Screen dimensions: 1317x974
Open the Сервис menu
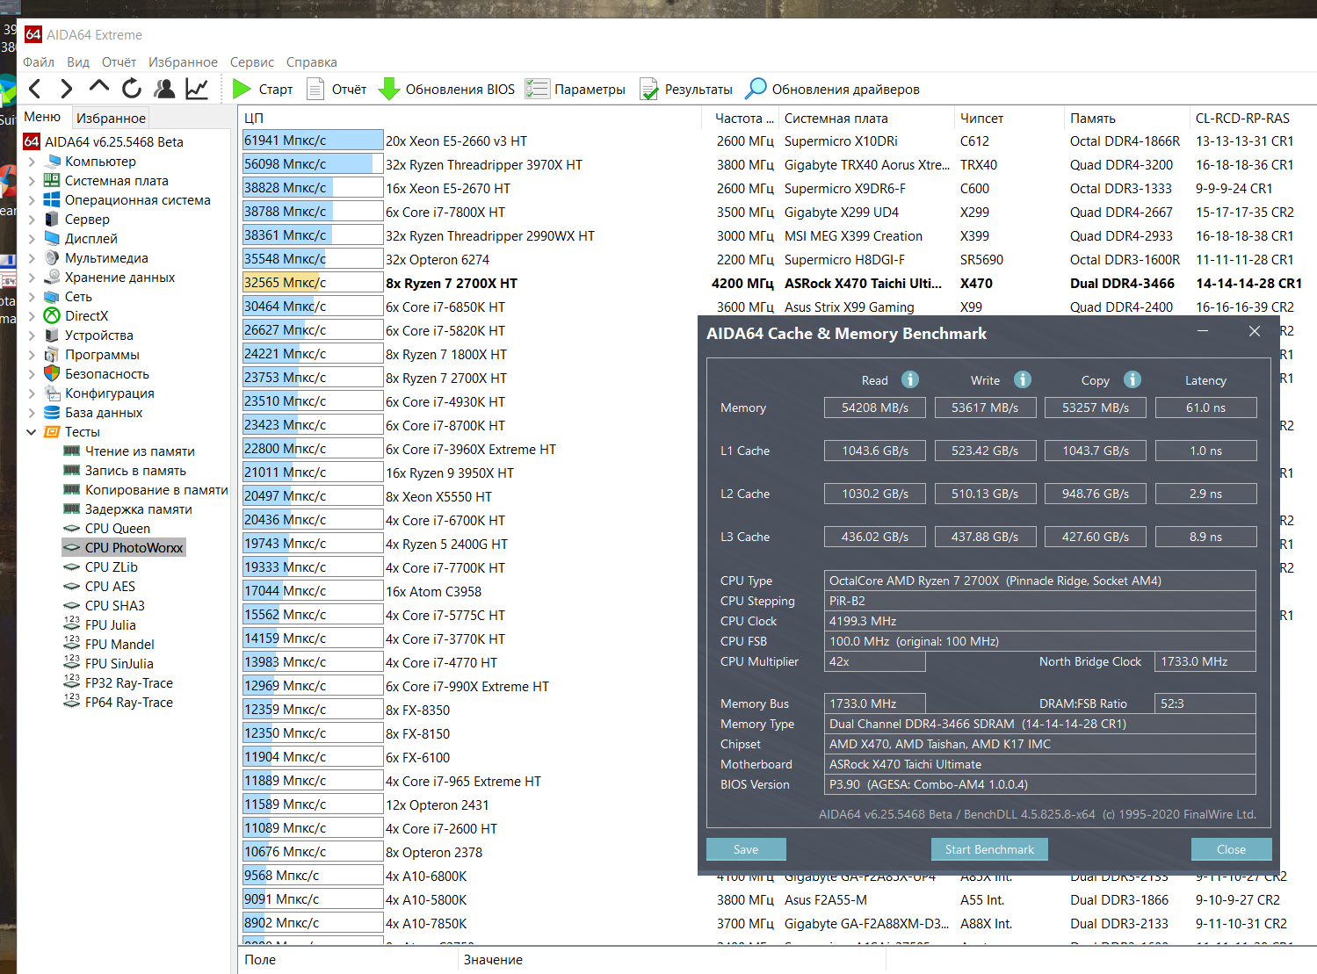(252, 62)
